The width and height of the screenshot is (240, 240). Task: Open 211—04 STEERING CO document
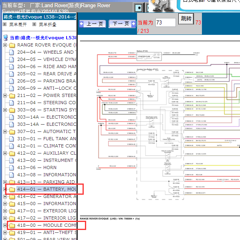(x=47, y=103)
